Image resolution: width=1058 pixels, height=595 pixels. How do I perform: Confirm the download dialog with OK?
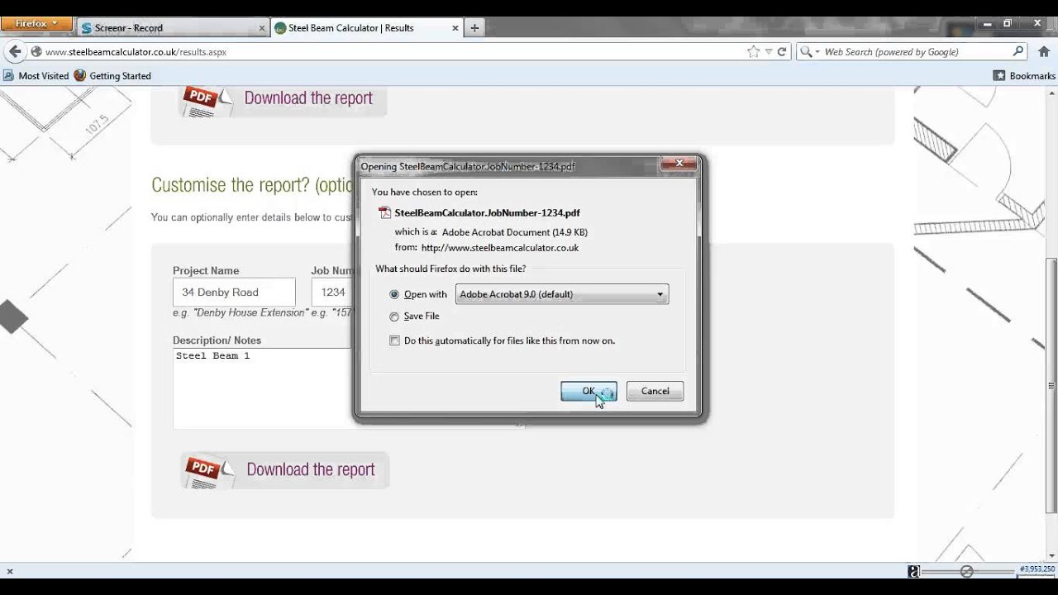pos(589,391)
